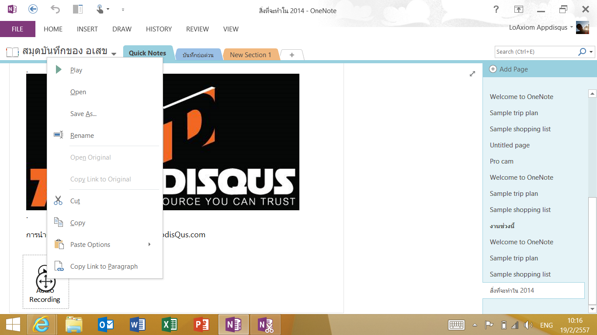
Task: Switch to the REVIEW ribbon tab
Action: (198, 29)
